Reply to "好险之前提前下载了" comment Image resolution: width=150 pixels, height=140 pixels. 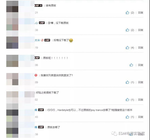tap(140, 100)
